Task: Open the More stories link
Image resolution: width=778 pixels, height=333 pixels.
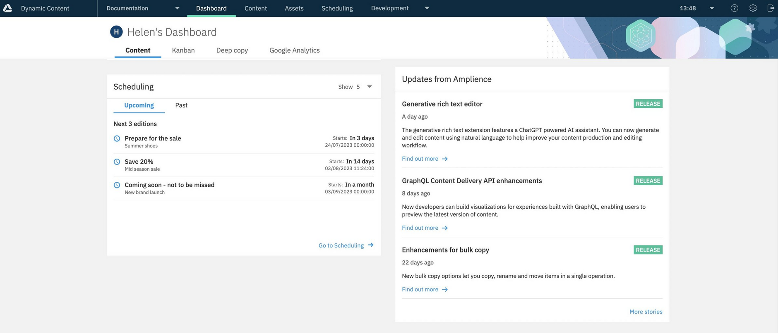Action: 646,312
